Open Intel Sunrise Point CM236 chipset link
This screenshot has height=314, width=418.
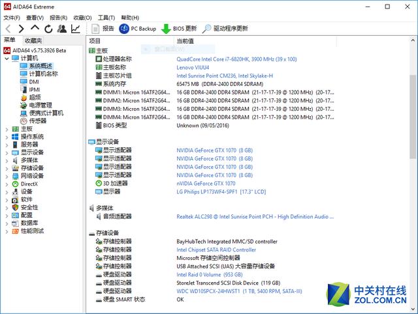(225, 76)
